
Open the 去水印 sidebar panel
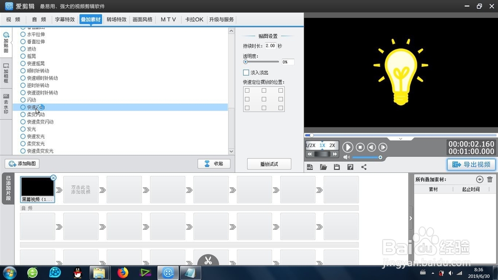point(5,104)
